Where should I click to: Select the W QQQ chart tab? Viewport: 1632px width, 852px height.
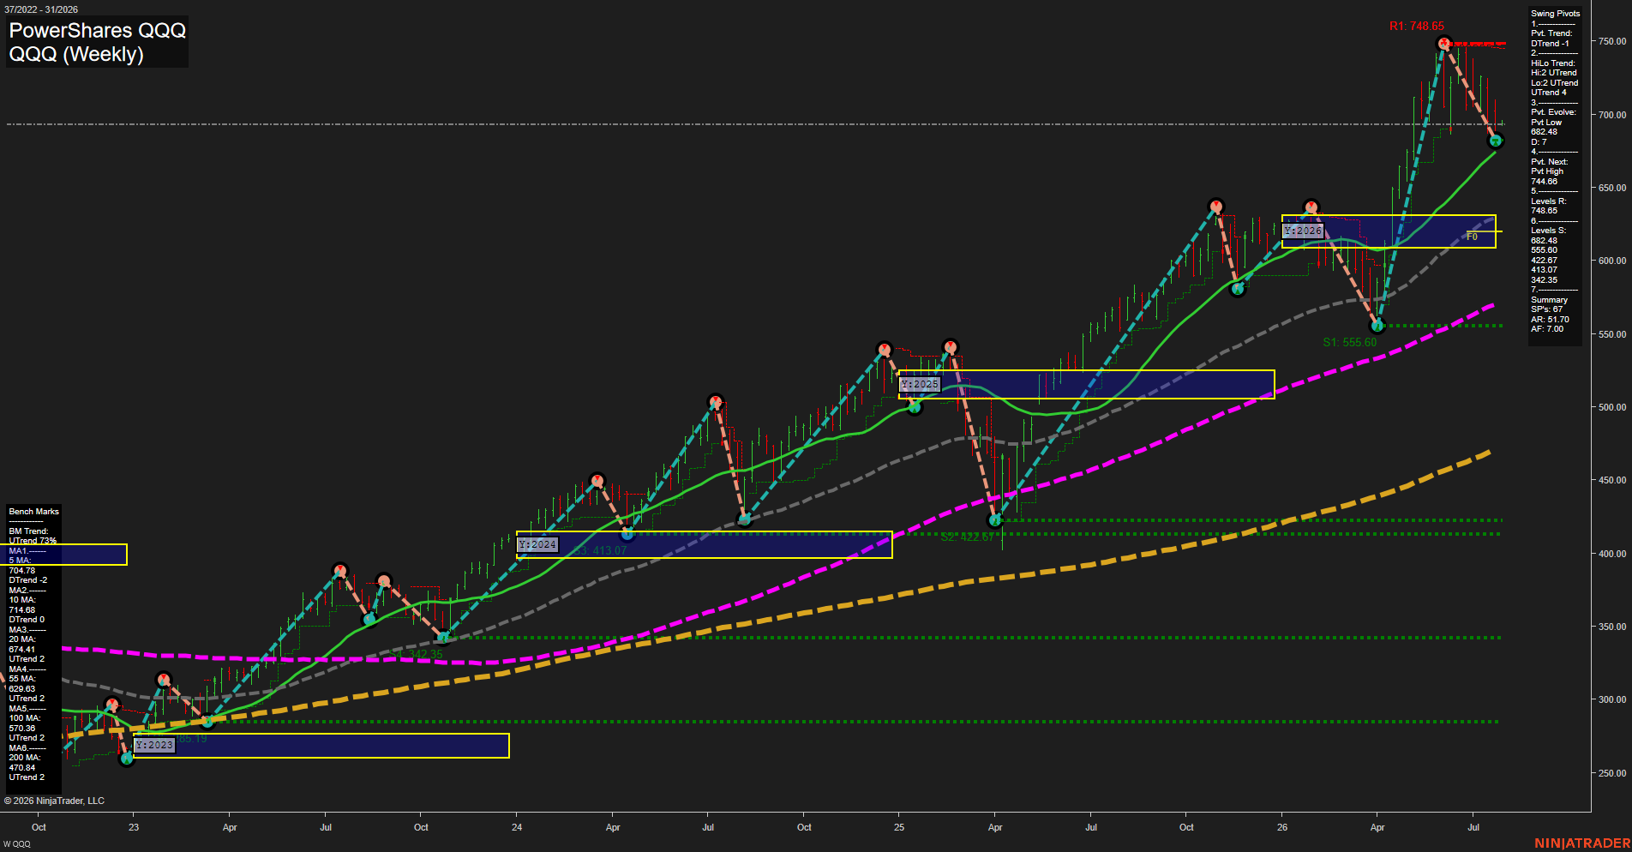tap(17, 844)
